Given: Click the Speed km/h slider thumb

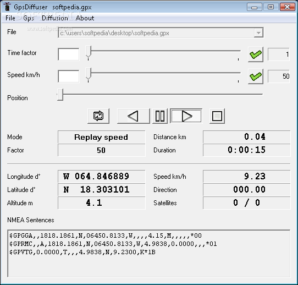Looking at the screenshot, I should pyautogui.click(x=89, y=73).
